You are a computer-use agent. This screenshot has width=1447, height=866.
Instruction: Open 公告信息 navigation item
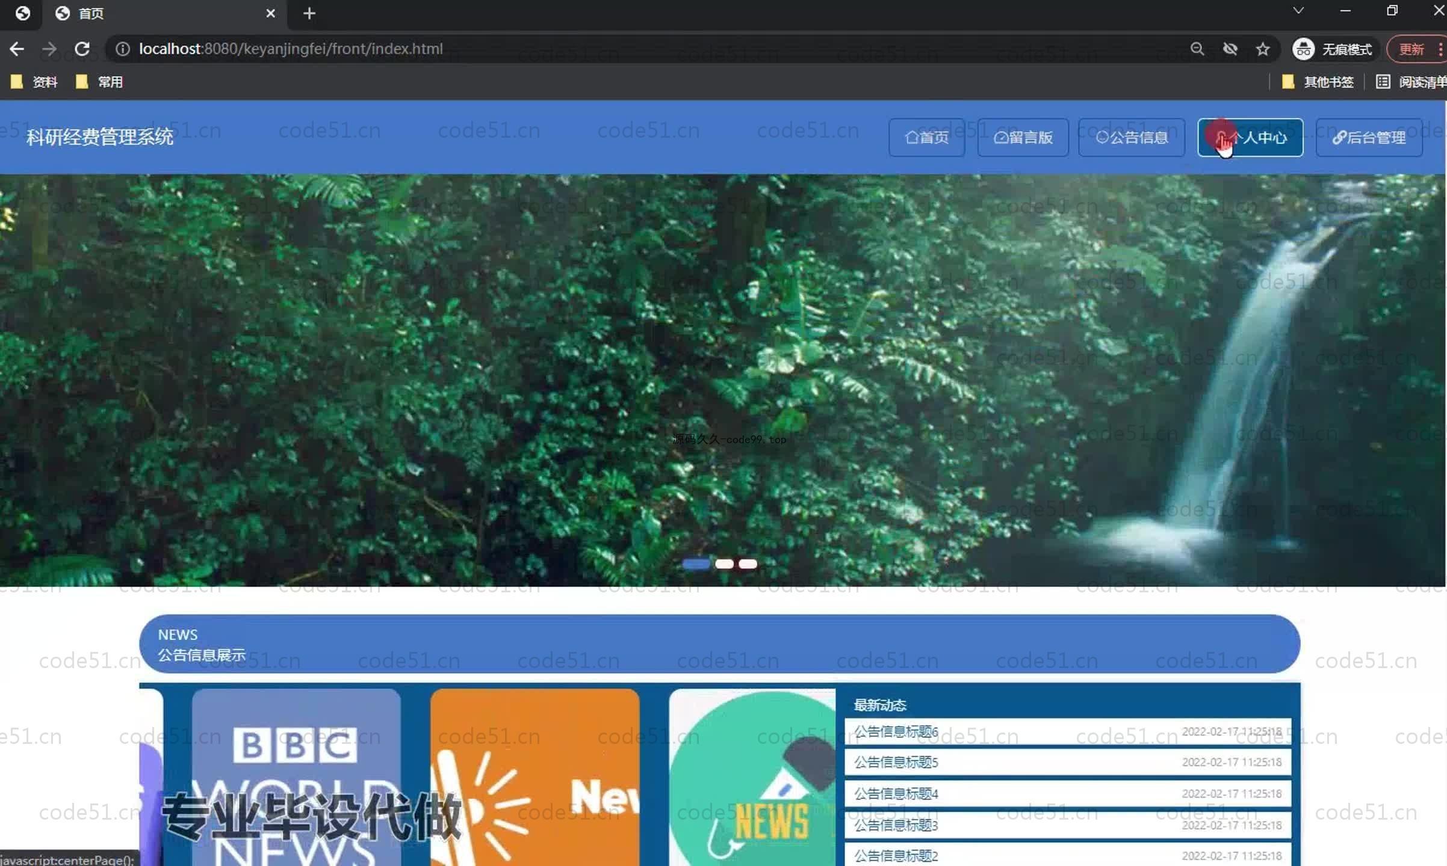coord(1132,138)
